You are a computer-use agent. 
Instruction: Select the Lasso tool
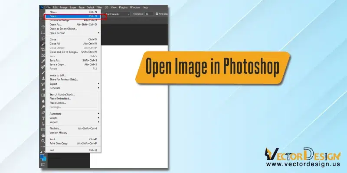coord(43,38)
